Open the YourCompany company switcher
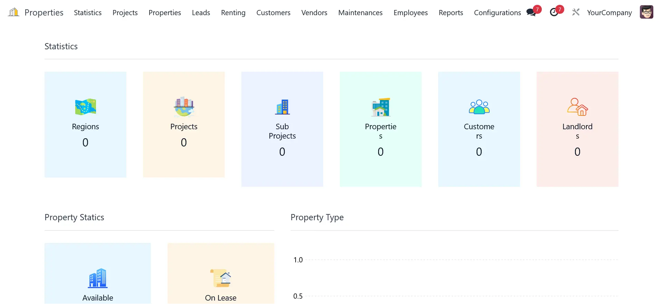The image size is (663, 304). tap(609, 13)
